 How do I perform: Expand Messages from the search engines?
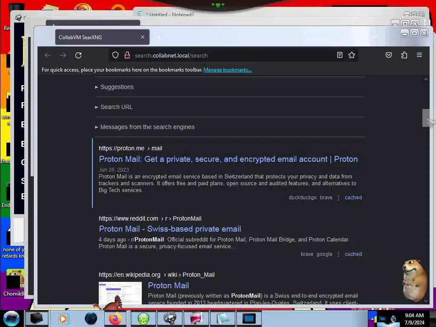(145, 127)
